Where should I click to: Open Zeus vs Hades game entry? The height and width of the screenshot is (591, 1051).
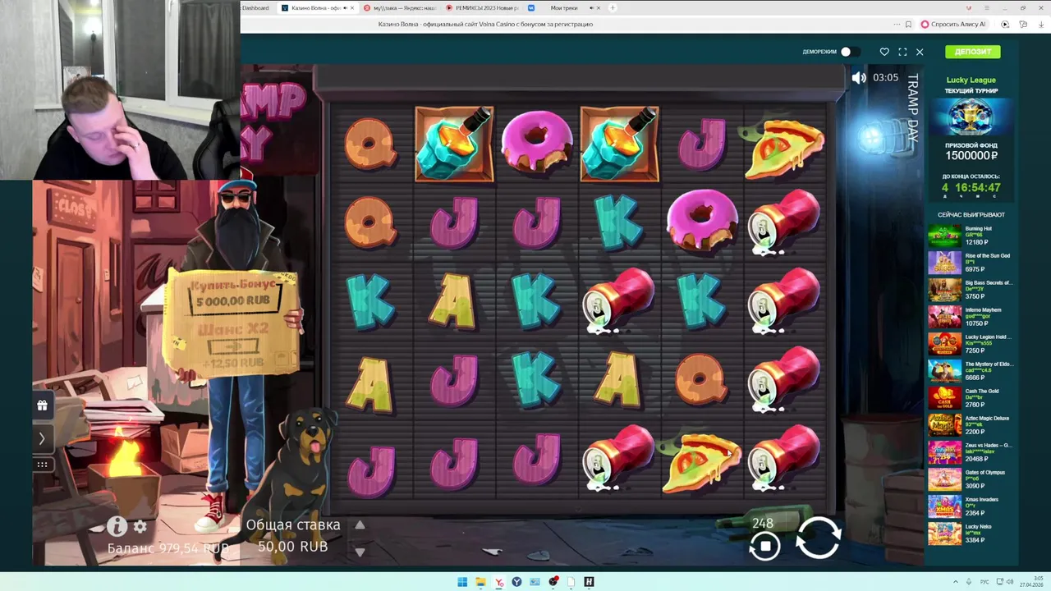coord(971,452)
